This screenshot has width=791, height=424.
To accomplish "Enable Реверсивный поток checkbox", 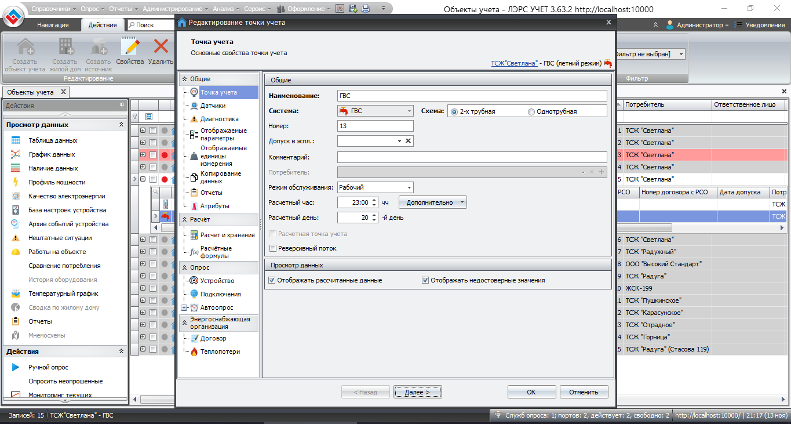I will [274, 248].
